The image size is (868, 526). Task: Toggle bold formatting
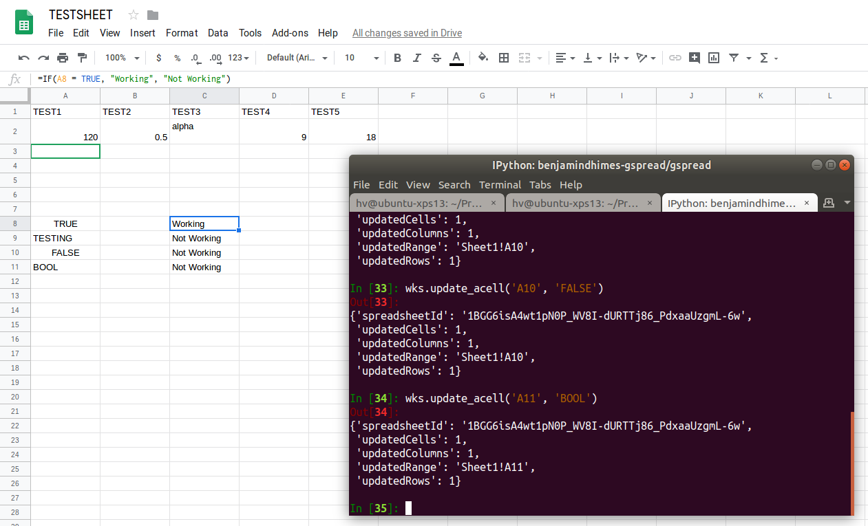[397, 58]
